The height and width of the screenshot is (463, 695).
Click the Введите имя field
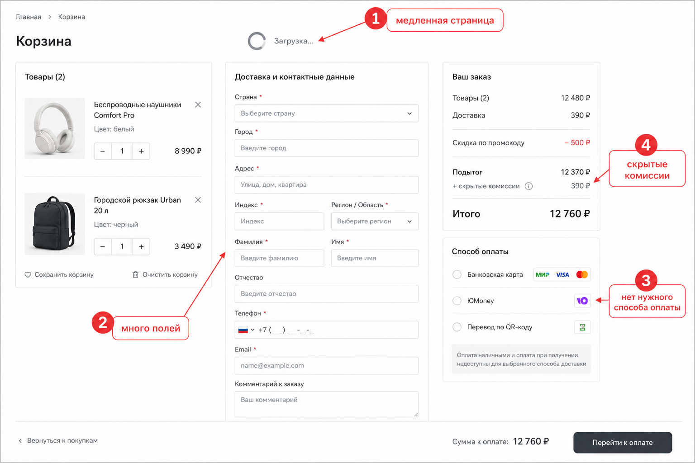click(375, 258)
